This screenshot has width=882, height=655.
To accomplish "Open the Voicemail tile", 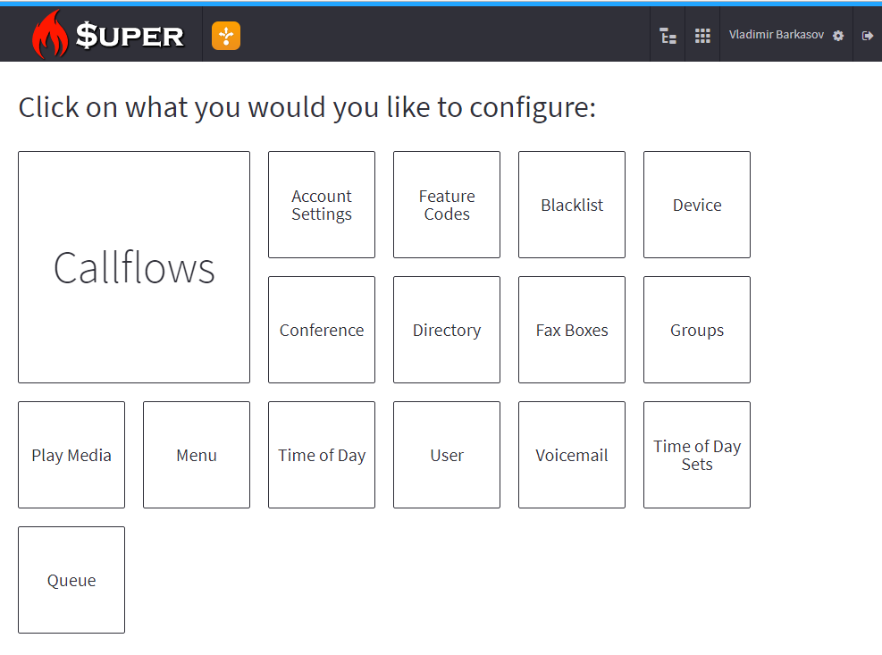I will (572, 455).
